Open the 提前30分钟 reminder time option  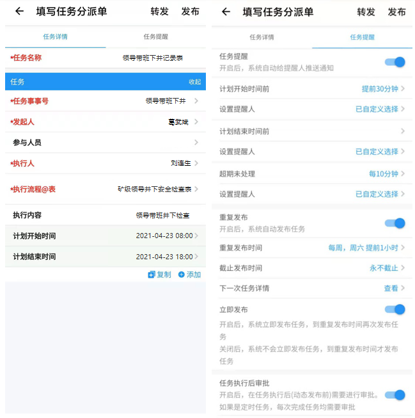click(380, 89)
